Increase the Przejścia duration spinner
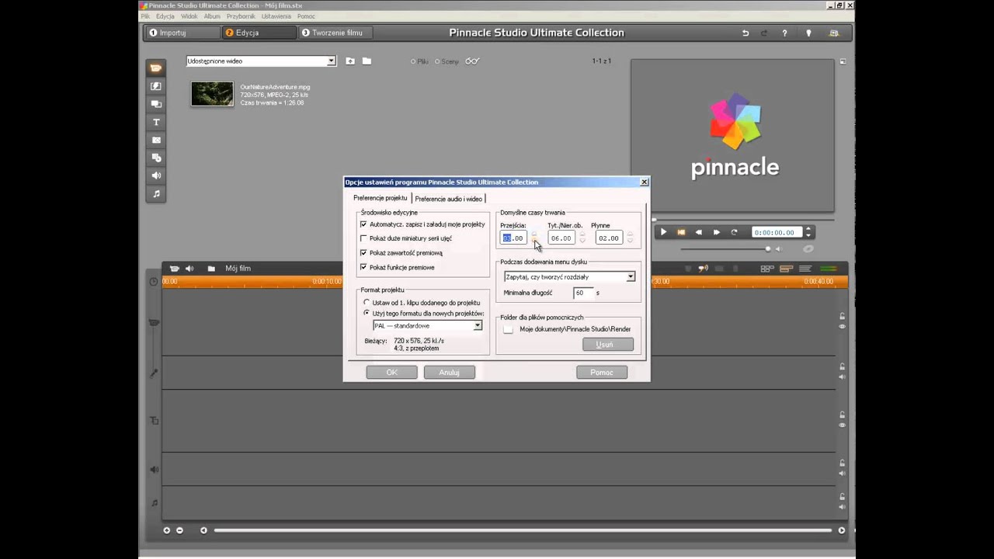The height and width of the screenshot is (559, 994). pyautogui.click(x=533, y=234)
